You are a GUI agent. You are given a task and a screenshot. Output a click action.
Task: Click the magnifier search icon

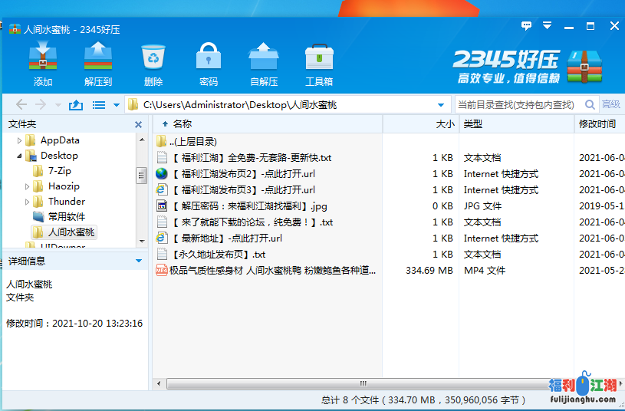point(590,105)
